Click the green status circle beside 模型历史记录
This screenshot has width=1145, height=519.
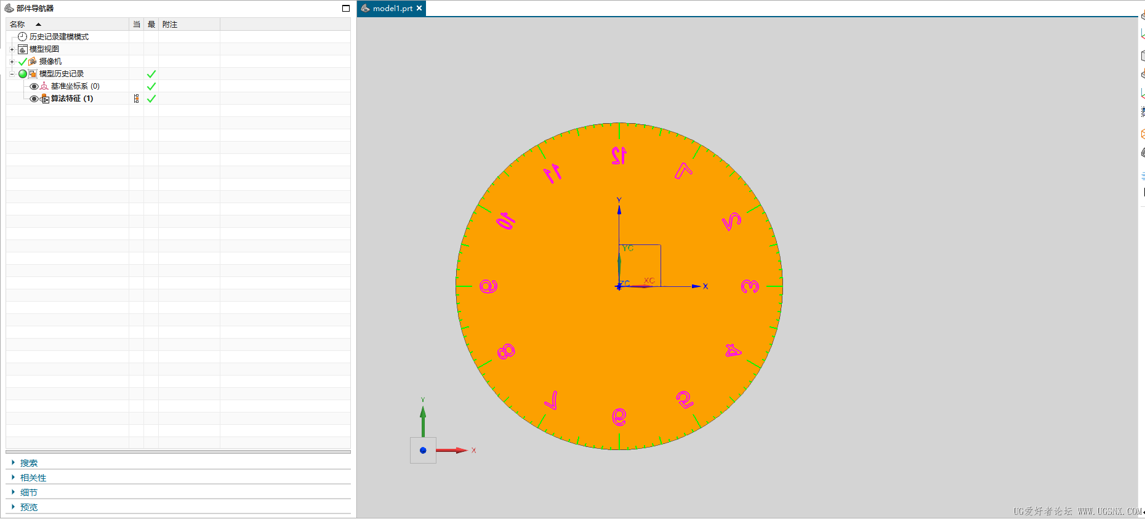23,74
